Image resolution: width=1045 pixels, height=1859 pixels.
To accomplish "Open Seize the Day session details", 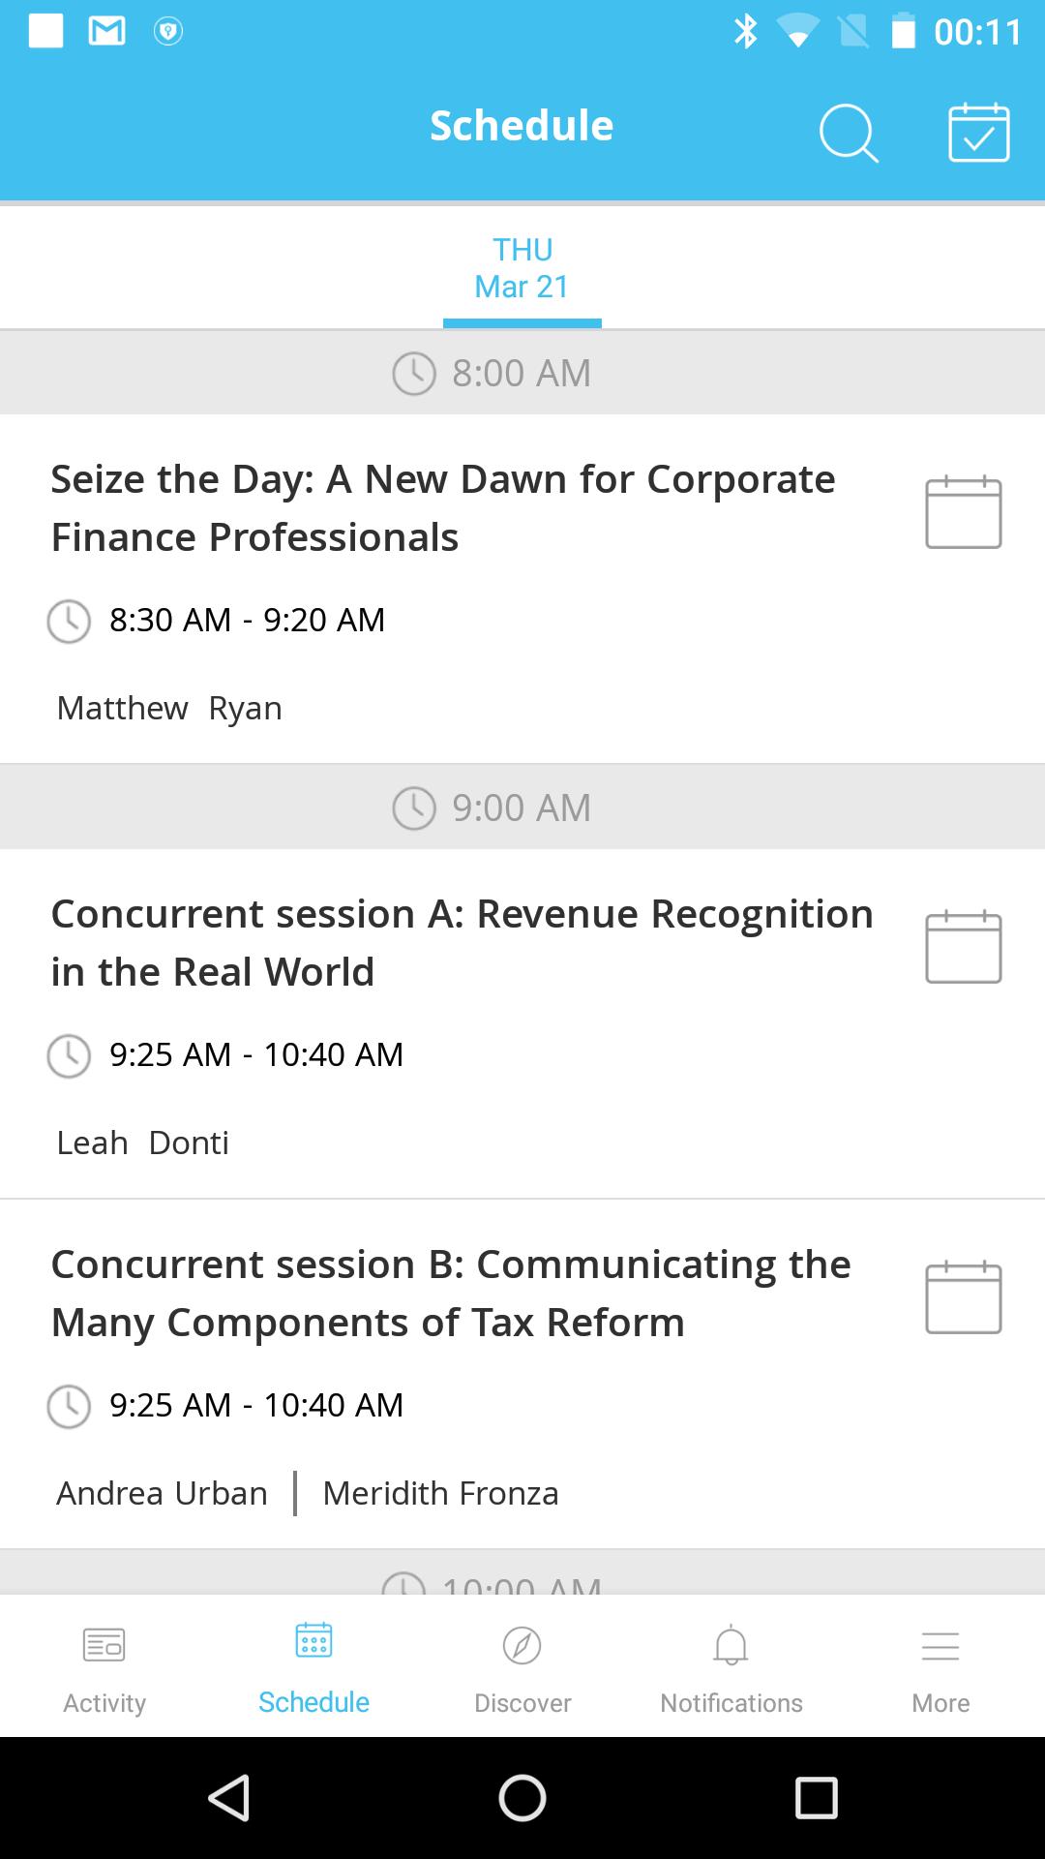I will pos(443,508).
